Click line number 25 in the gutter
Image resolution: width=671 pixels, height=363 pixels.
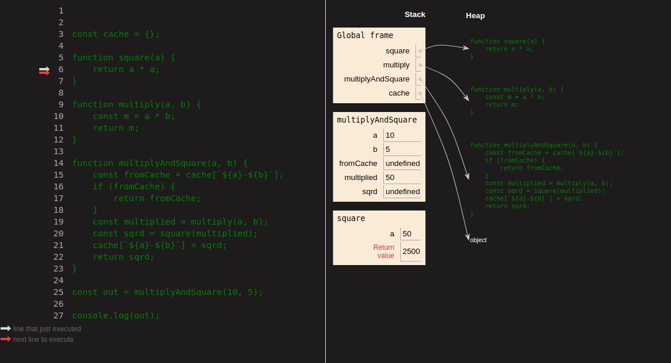pyautogui.click(x=58, y=292)
